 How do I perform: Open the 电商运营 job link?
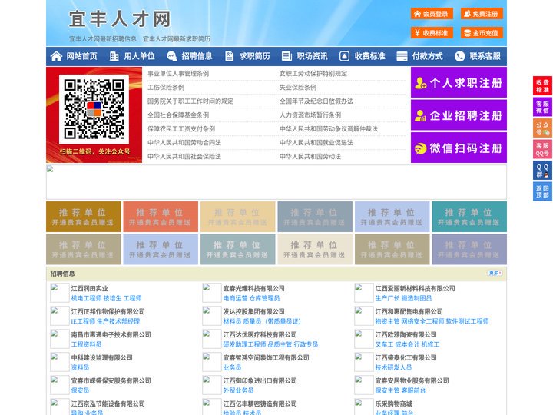[235, 298]
